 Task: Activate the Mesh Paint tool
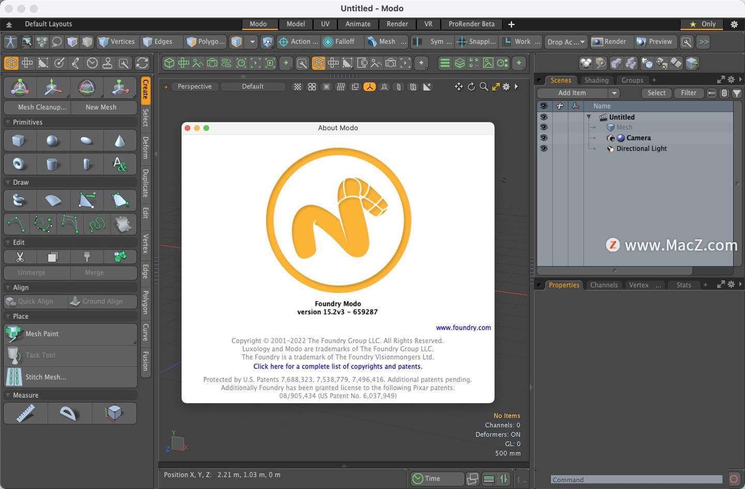pyautogui.click(x=41, y=334)
